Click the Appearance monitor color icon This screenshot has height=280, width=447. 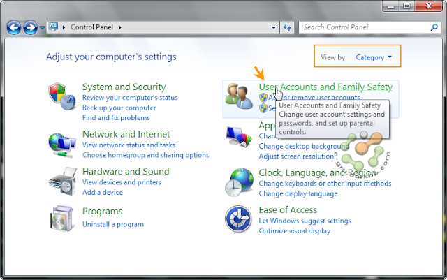(239, 137)
